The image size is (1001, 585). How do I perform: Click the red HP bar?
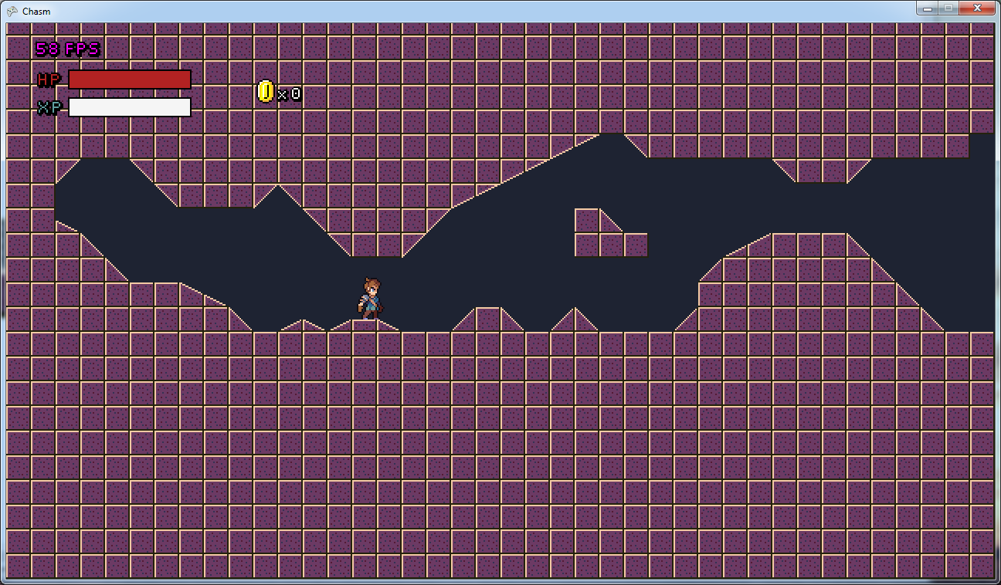click(130, 79)
